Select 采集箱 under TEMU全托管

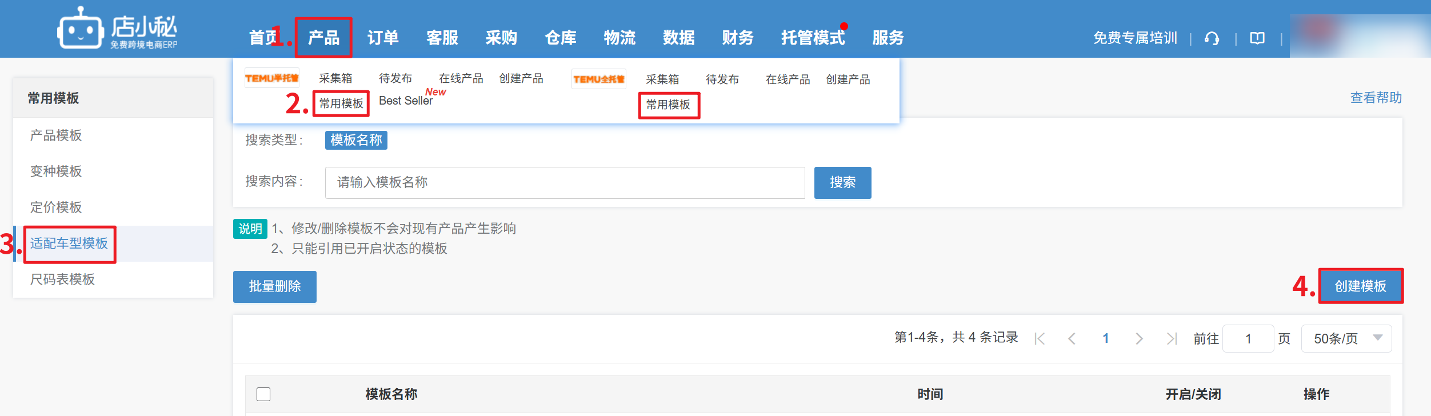click(x=662, y=79)
